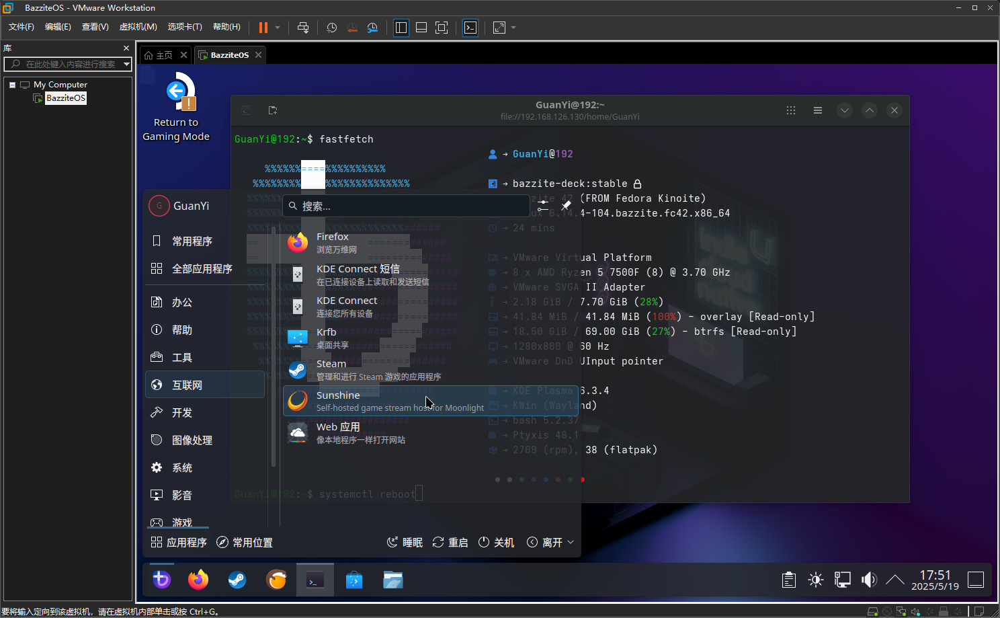This screenshot has height=618, width=1000.
Task: Open the software store from taskbar
Action: pos(354,580)
